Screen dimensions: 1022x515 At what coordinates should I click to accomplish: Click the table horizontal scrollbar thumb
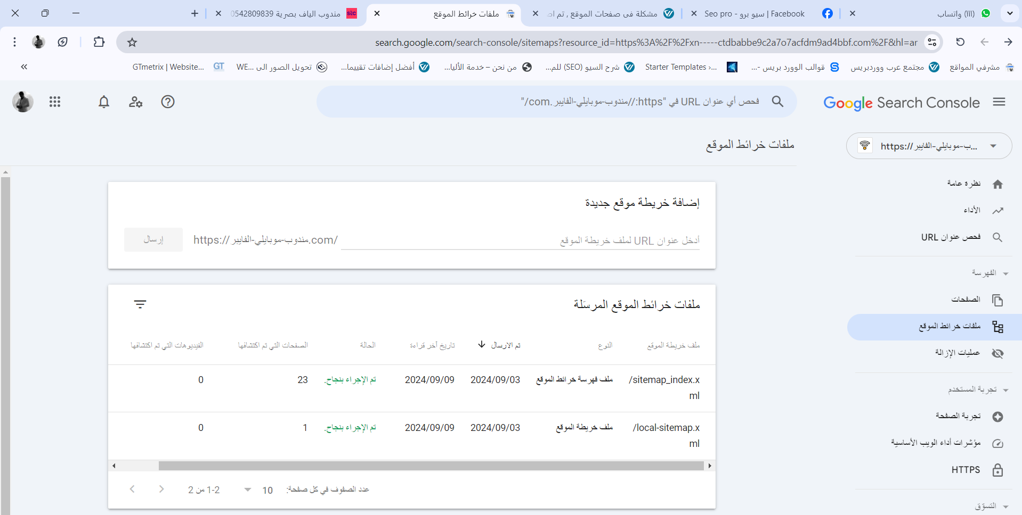point(431,466)
